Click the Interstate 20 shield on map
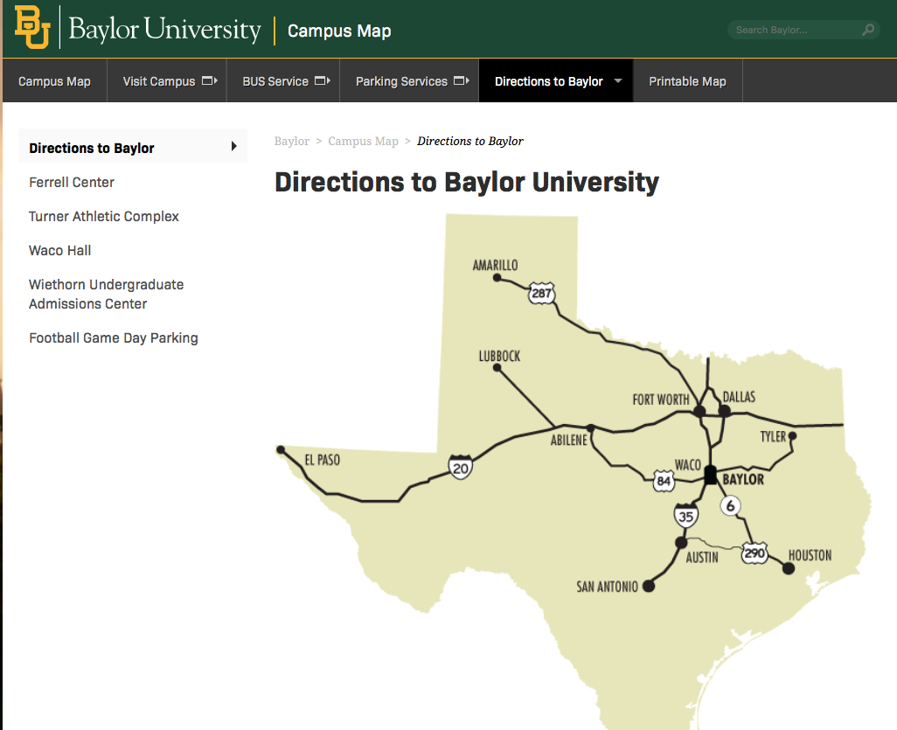This screenshot has height=730, width=897. click(x=461, y=467)
